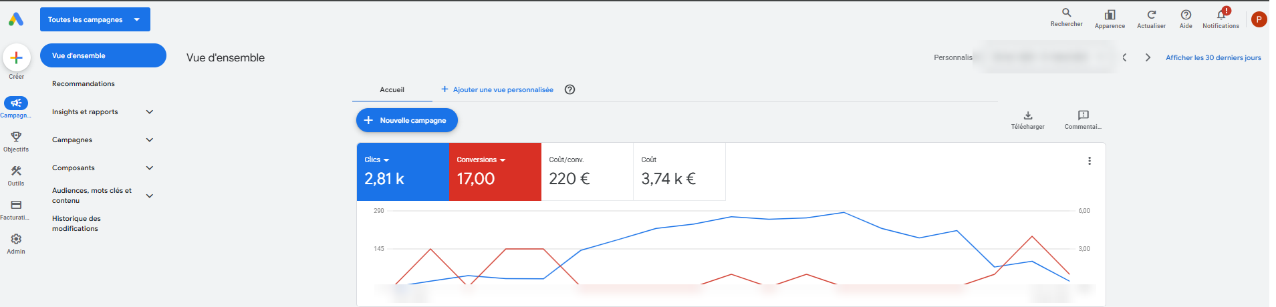Screen dimensions: 1276x307
Task: Open the account avatar P
Action: (x=1259, y=19)
